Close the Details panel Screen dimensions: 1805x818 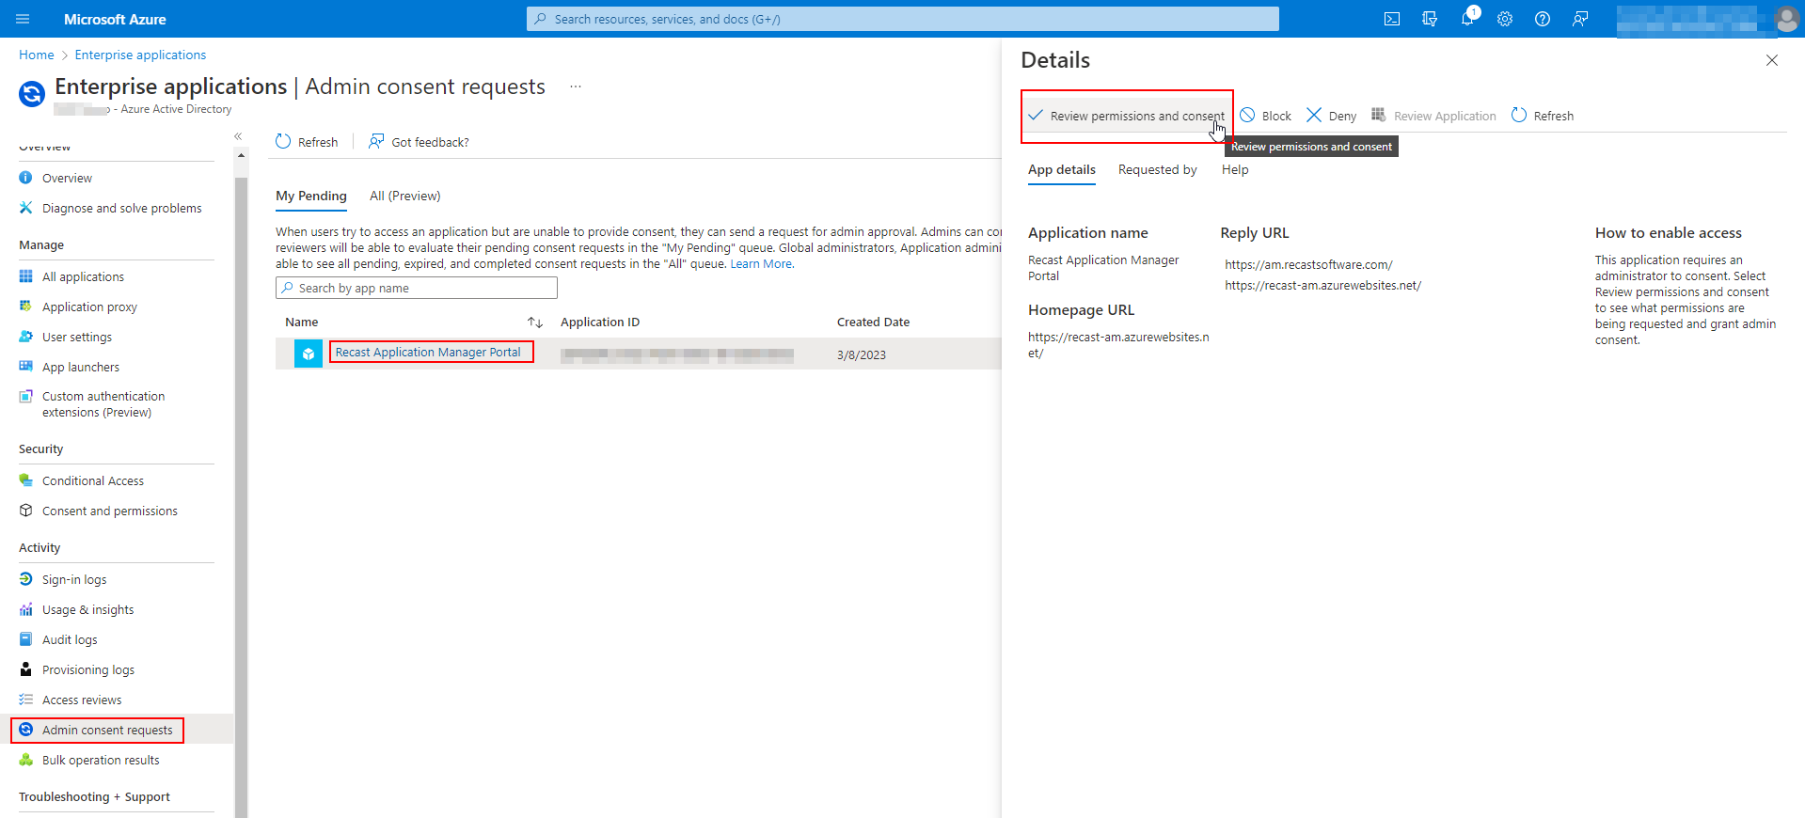(1772, 60)
